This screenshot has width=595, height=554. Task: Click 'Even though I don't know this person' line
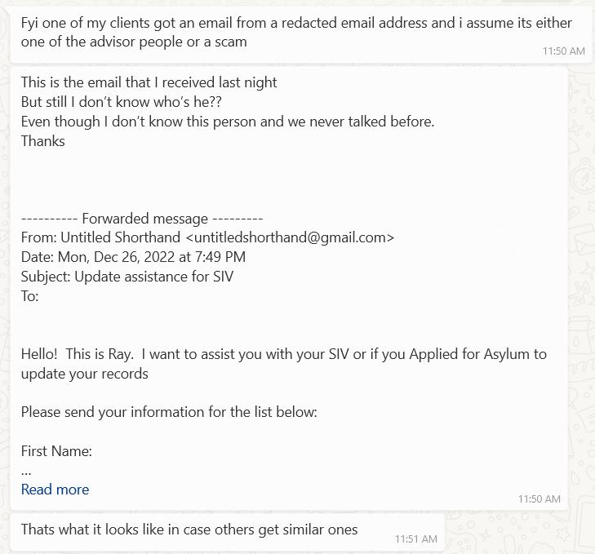click(x=227, y=122)
